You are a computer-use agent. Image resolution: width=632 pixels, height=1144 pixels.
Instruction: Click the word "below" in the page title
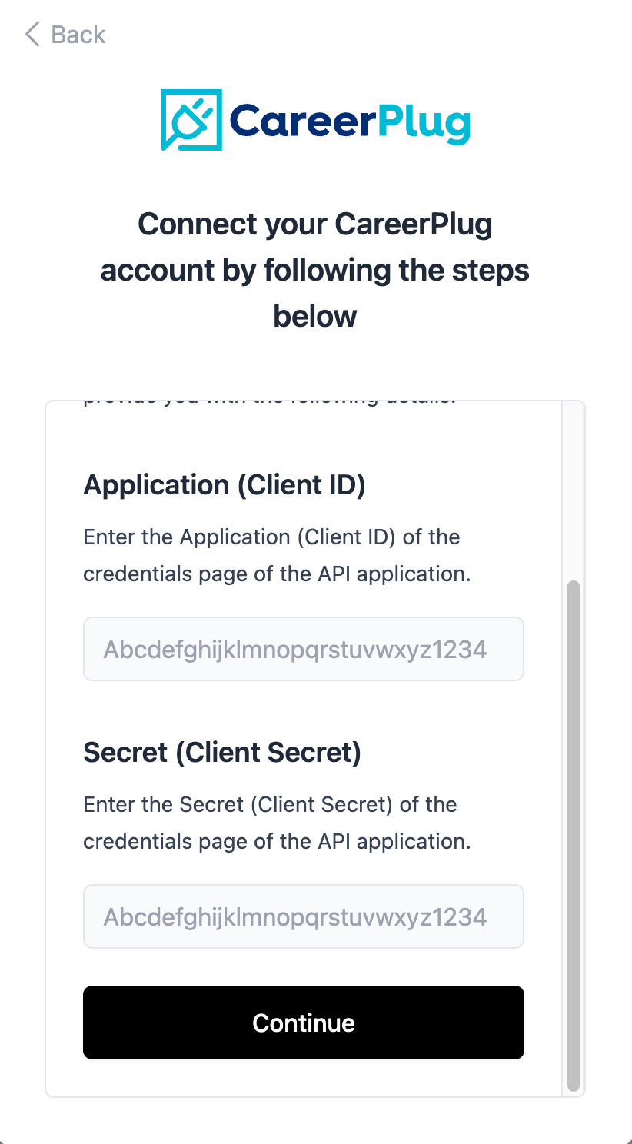tap(315, 316)
